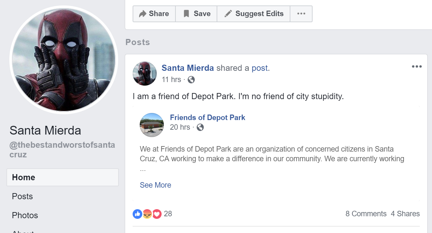Click the shared 'post' link
Screen dimensions: 432x233
coord(259,68)
